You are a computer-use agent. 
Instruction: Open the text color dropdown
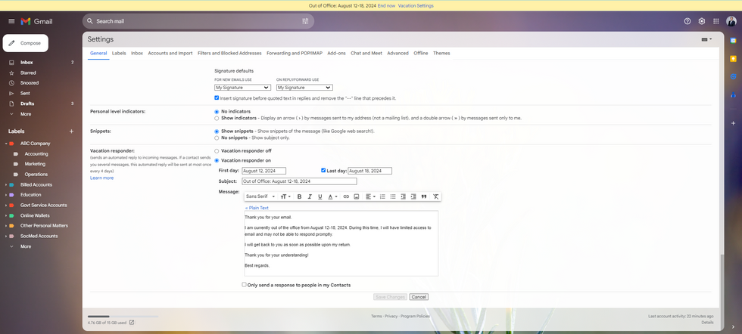point(332,196)
